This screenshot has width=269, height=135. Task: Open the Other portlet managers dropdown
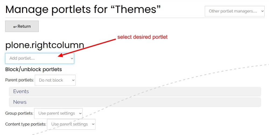pos(235,11)
